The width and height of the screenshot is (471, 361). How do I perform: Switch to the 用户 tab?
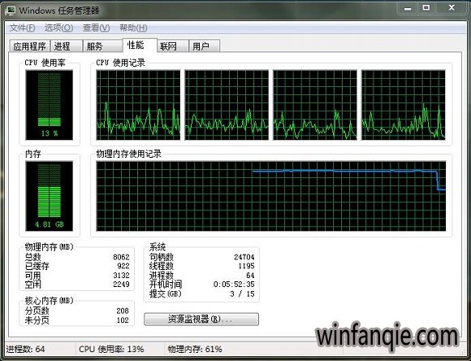205,46
